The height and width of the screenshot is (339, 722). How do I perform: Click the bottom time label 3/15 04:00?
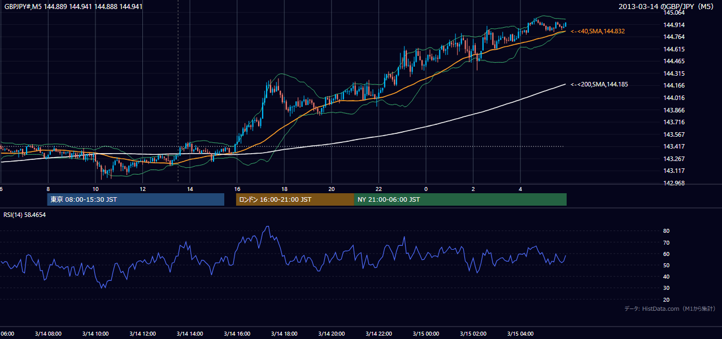coord(520,333)
